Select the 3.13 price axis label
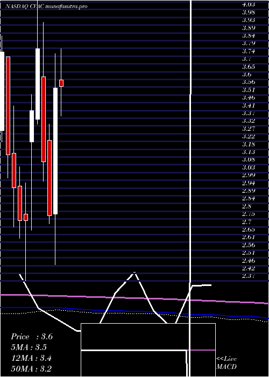 (249, 152)
